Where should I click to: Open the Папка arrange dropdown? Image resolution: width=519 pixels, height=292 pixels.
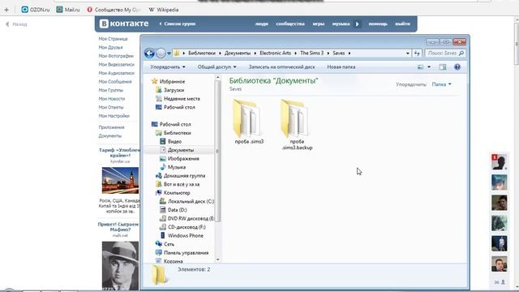pyautogui.click(x=441, y=84)
